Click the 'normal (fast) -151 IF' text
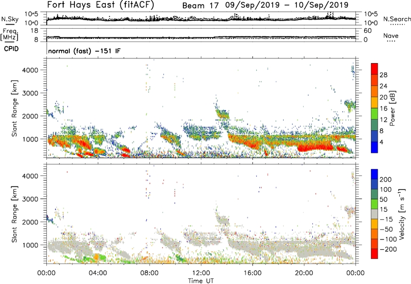This screenshot has height=284, width=411. [84, 51]
